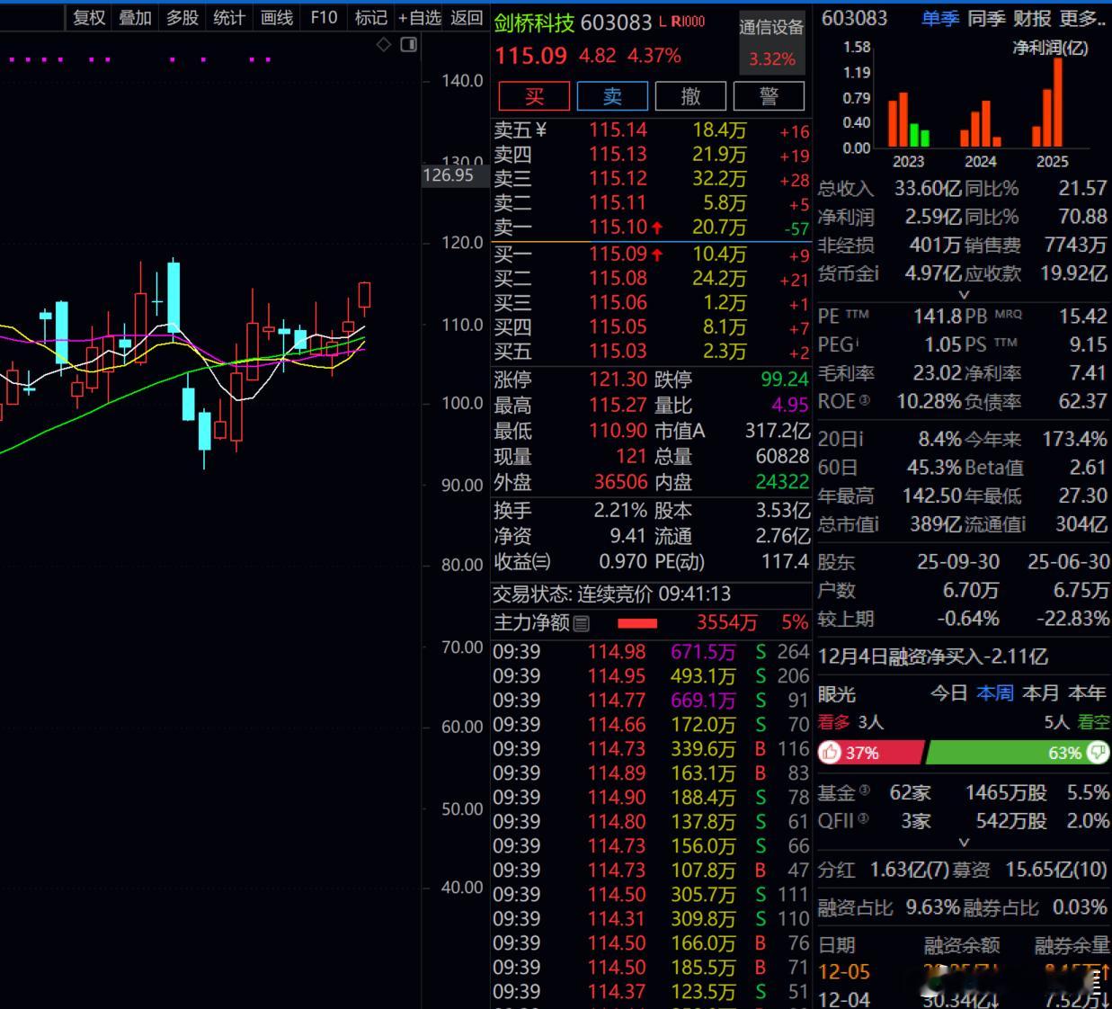The height and width of the screenshot is (1009, 1112).
Task: Open the 复权 toolbar menu
Action: (89, 17)
